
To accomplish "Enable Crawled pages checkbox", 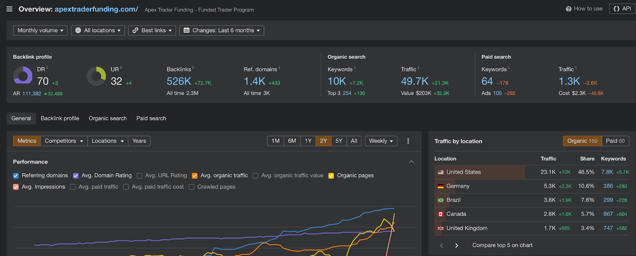I will 192,187.
